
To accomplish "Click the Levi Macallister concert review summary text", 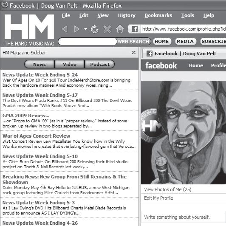I will point(69,144).
